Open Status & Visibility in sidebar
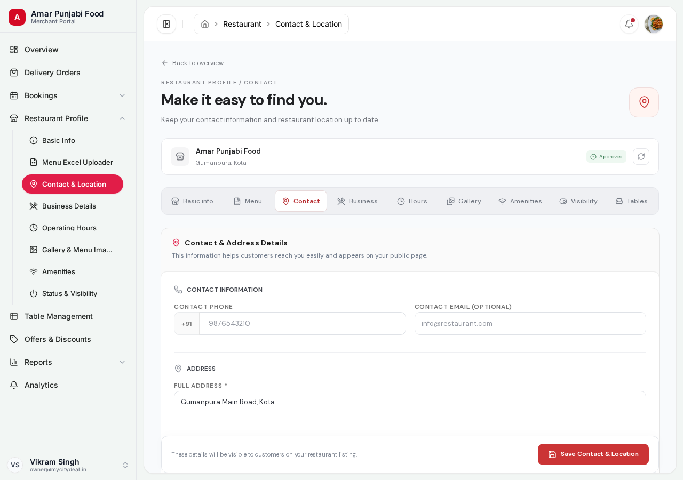Image resolution: width=683 pixels, height=480 pixels. tap(73, 293)
